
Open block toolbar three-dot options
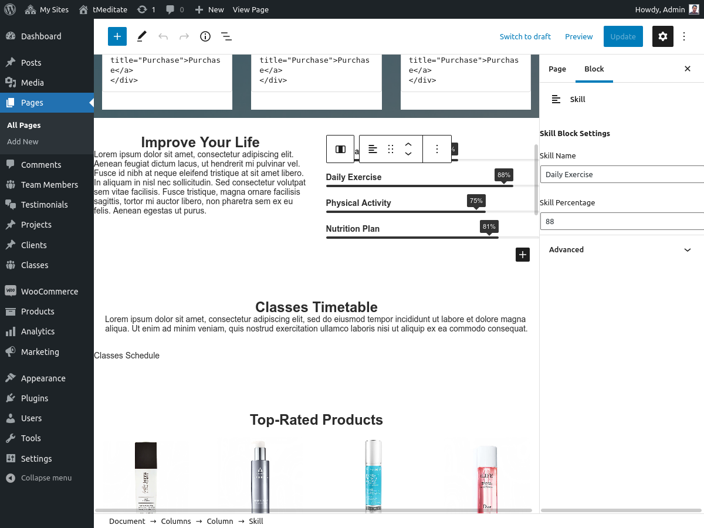(437, 149)
